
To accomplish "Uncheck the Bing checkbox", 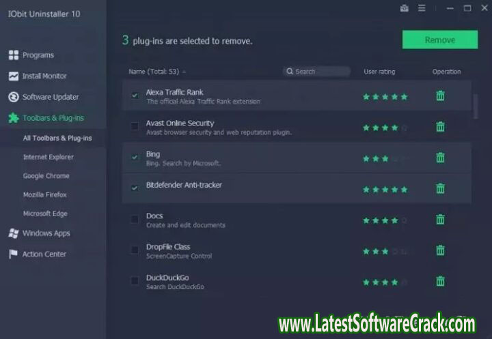I will coord(135,158).
